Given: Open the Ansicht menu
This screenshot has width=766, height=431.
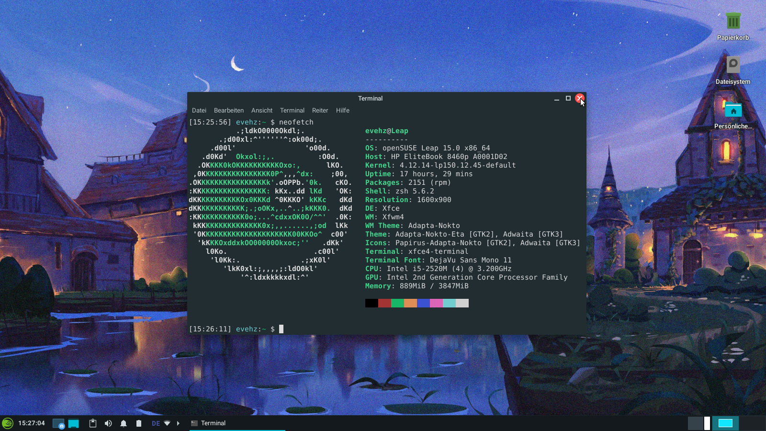Looking at the screenshot, I should [x=262, y=111].
